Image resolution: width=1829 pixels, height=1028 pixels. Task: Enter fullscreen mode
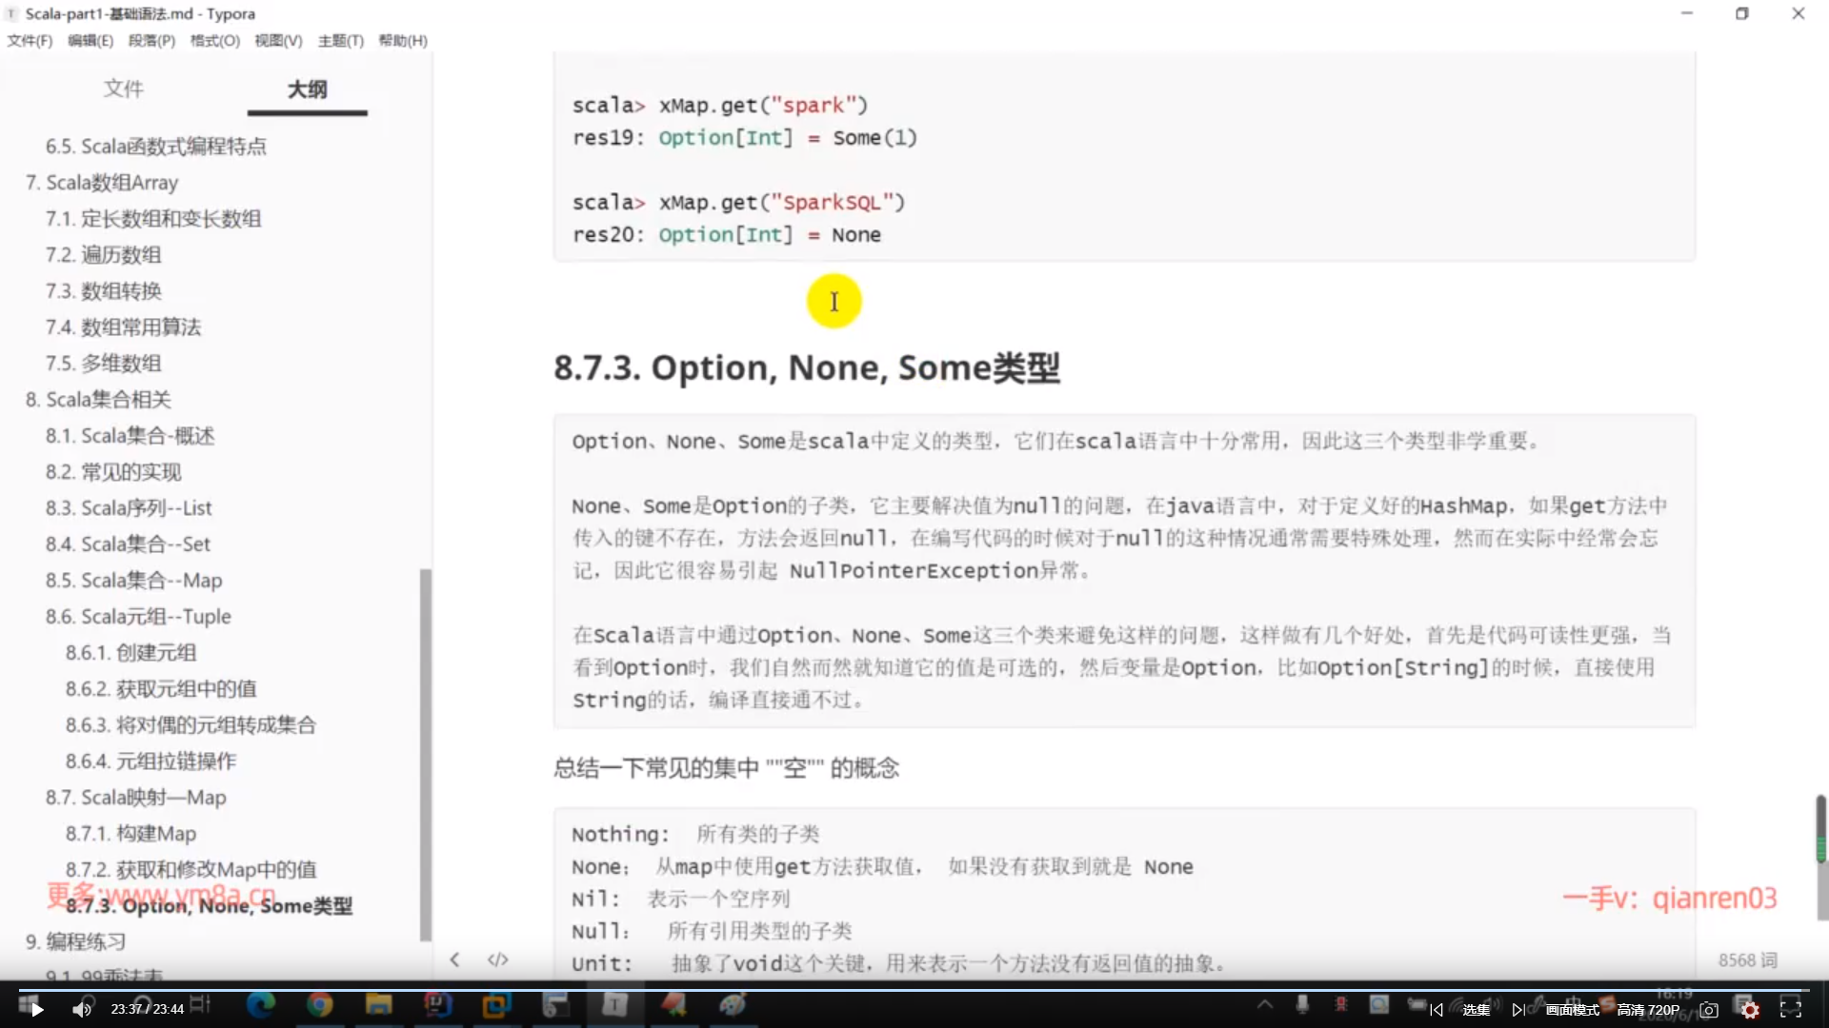point(1791,1010)
